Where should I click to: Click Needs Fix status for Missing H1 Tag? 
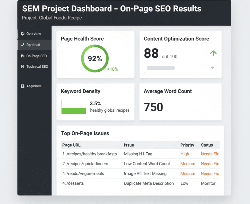click(210, 154)
